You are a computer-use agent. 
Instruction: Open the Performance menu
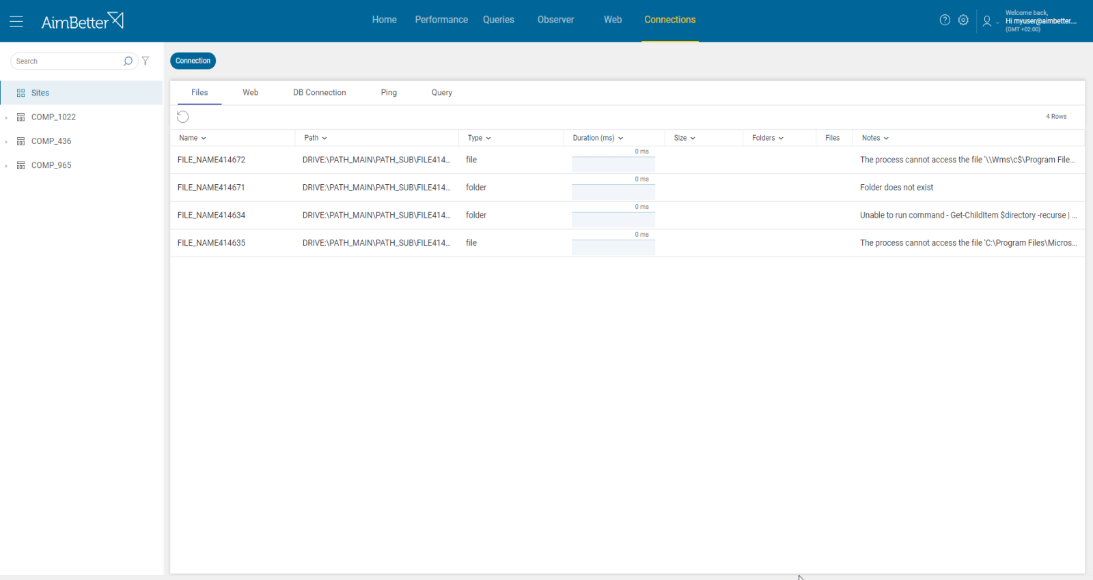441,20
